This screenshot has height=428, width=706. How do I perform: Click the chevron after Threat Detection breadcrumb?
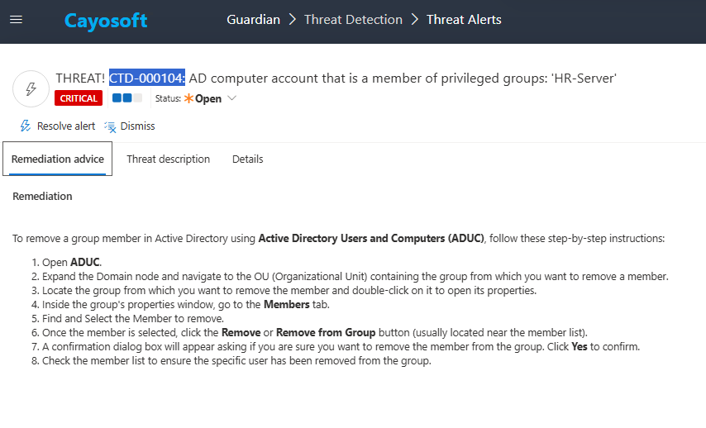415,20
